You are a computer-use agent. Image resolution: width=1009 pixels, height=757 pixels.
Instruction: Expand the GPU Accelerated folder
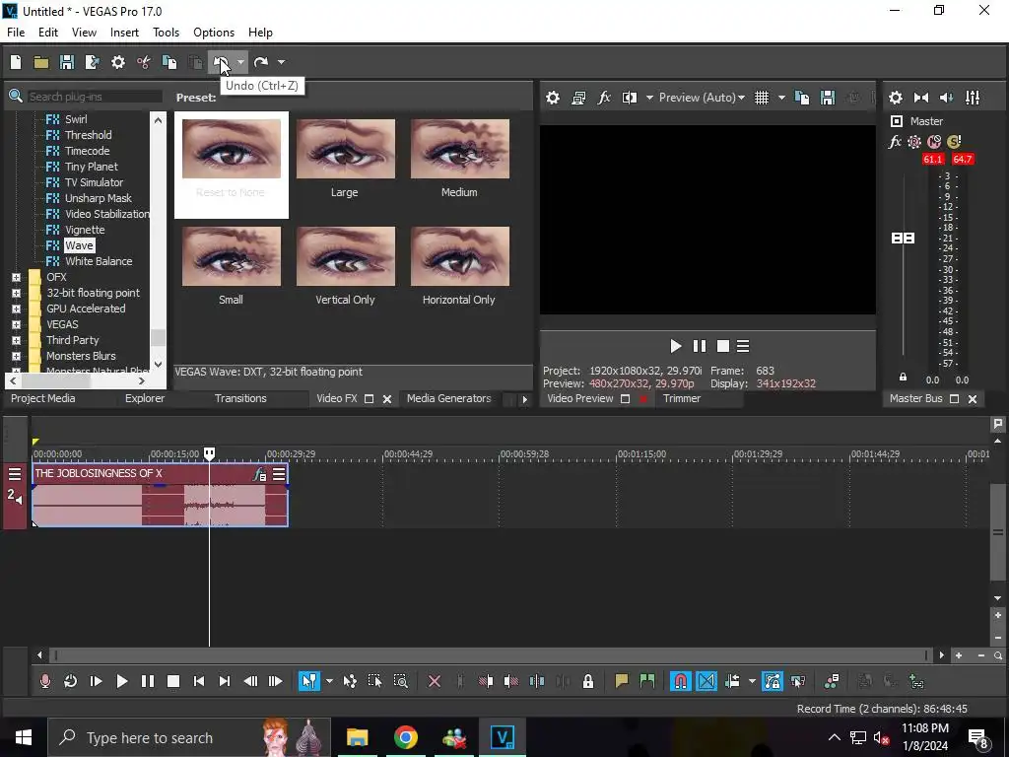(x=16, y=309)
